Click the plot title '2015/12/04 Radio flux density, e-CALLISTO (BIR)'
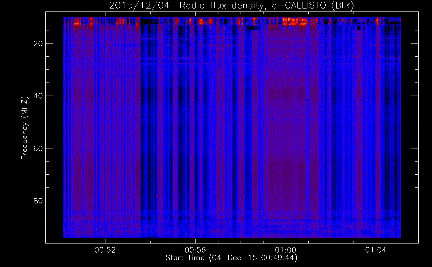 point(231,6)
